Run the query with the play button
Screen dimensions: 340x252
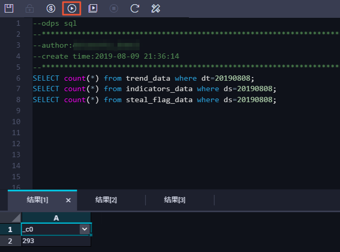(72, 8)
